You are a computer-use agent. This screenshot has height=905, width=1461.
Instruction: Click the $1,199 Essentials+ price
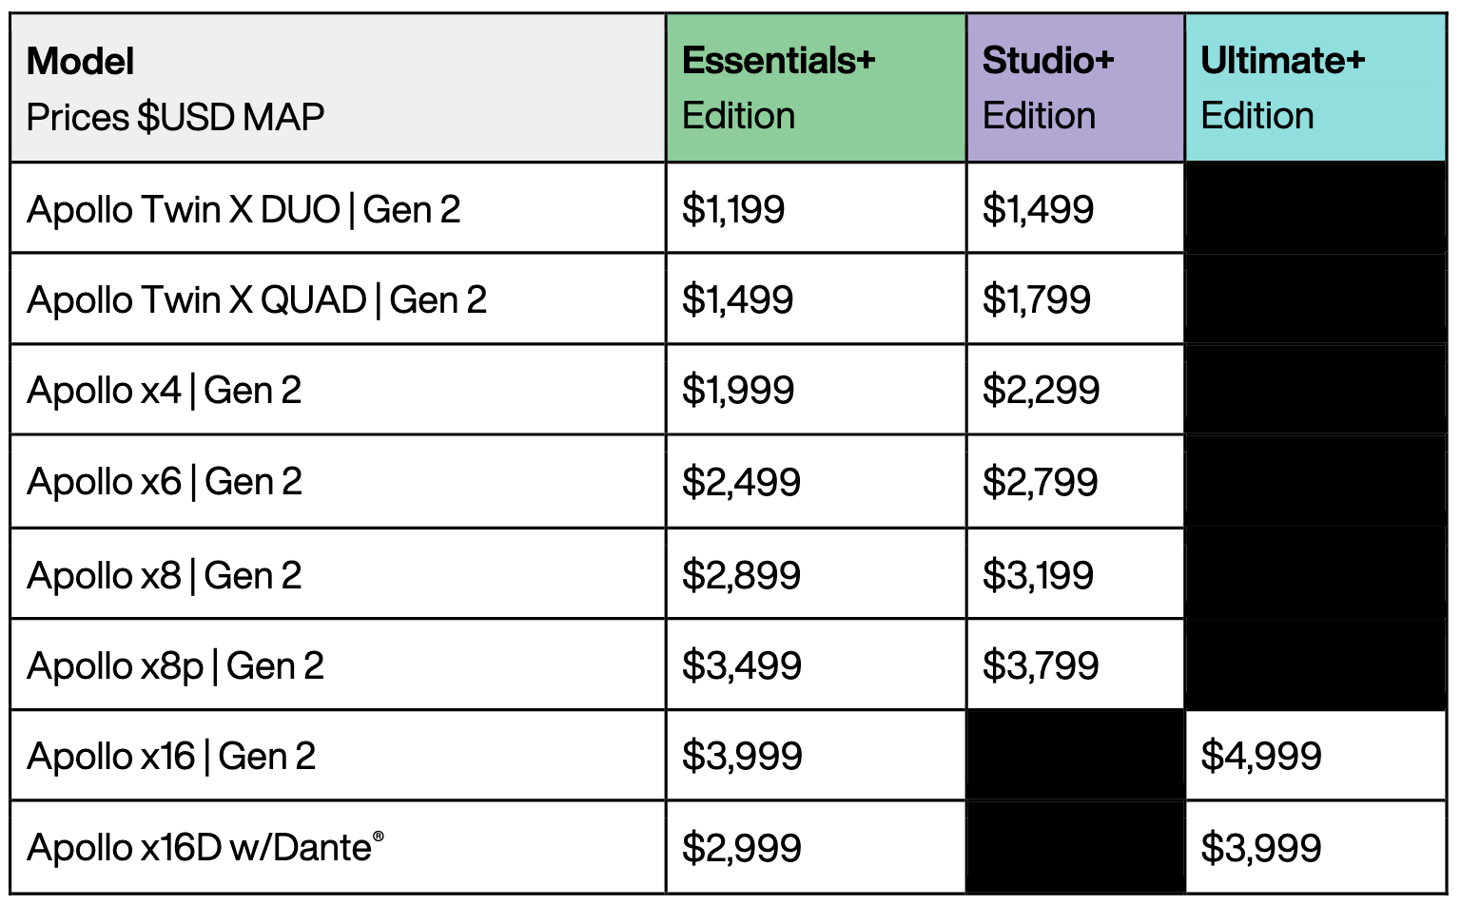(733, 209)
